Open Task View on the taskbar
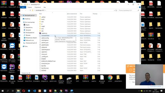Image resolution: width=165 pixels, height=93 pixels. pos(13,91)
